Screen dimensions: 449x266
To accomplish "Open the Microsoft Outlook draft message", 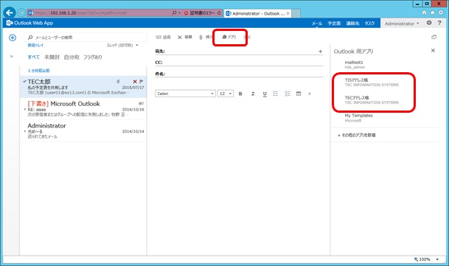I will [x=83, y=109].
